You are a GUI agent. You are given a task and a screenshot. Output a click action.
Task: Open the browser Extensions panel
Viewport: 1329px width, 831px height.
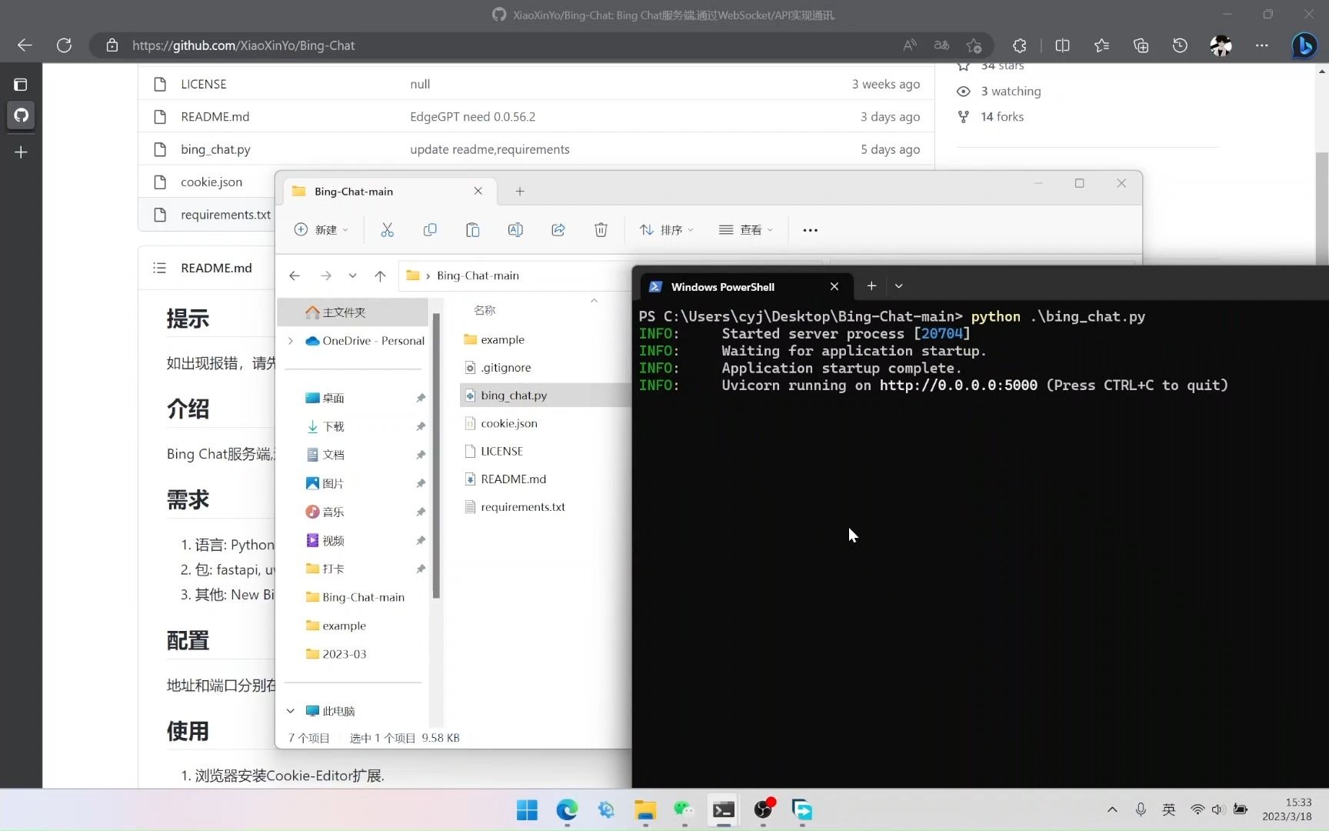[x=1020, y=45]
